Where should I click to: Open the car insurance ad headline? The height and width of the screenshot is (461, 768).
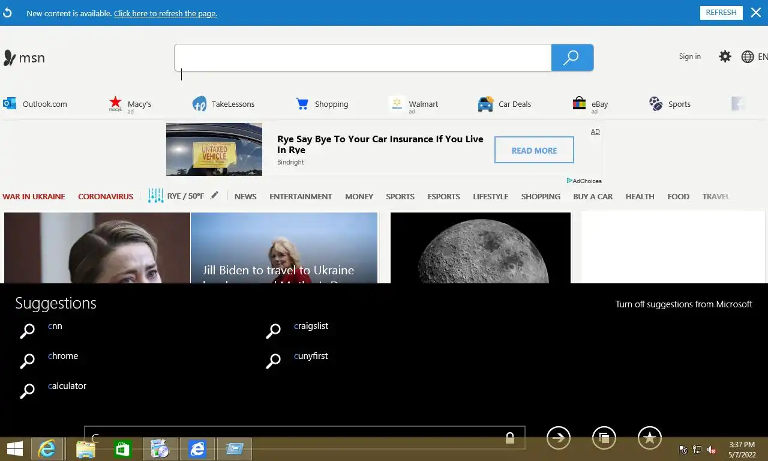(x=380, y=144)
